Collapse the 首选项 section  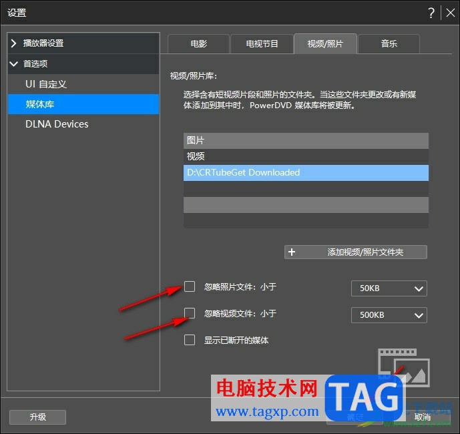coord(83,63)
